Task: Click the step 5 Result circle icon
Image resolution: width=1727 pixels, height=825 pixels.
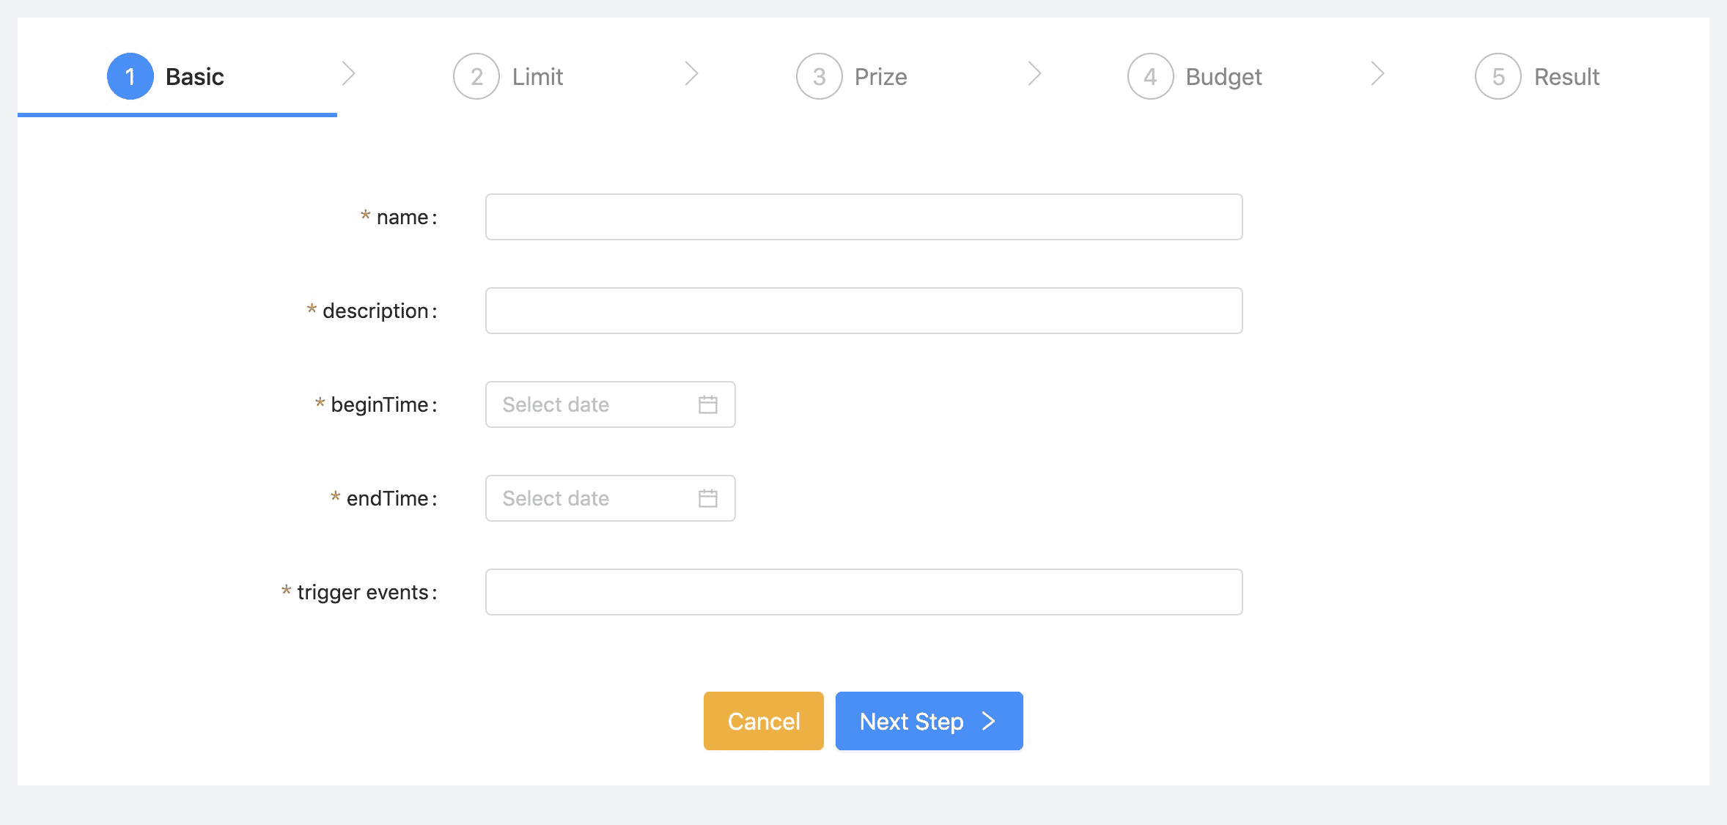Action: click(1498, 76)
